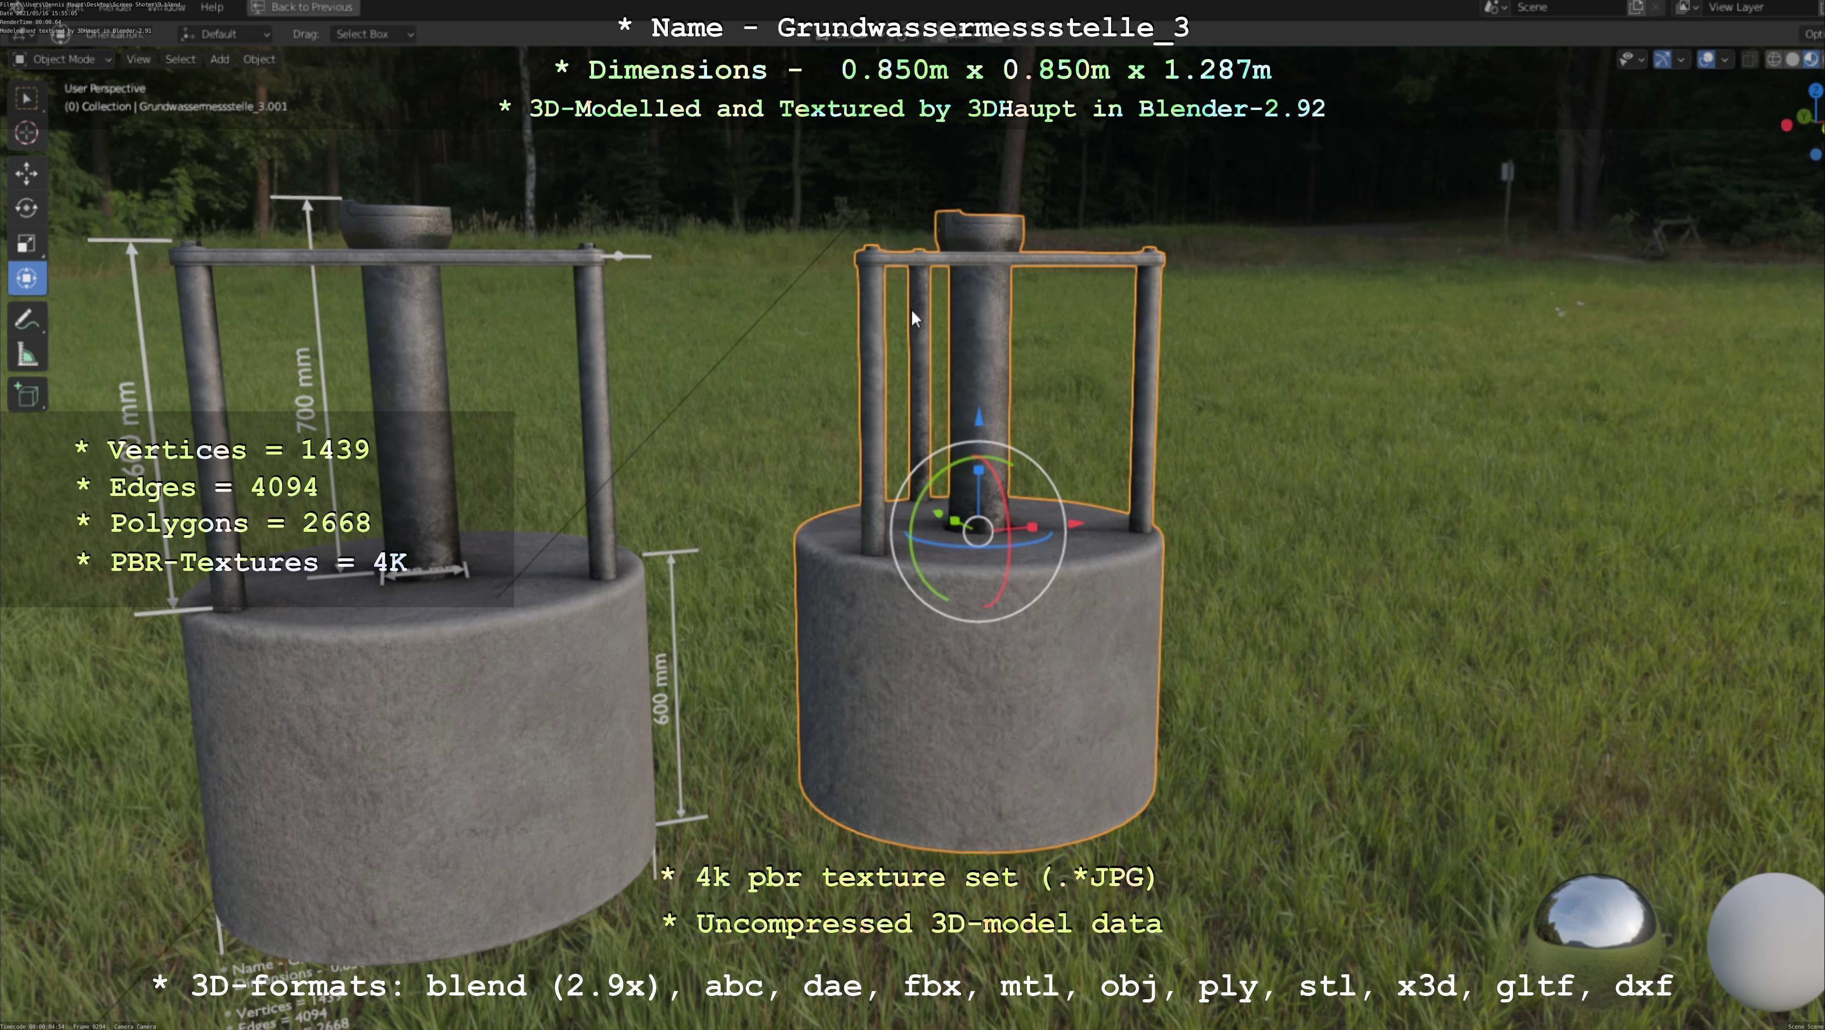Choose the Move tool
1825x1030 pixels.
[27, 173]
